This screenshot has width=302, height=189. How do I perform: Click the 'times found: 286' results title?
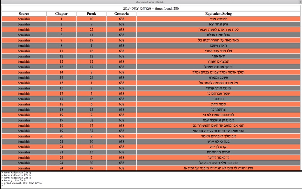(x=151, y=9)
